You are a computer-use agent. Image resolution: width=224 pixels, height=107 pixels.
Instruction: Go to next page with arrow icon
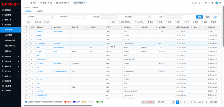(x=195, y=102)
